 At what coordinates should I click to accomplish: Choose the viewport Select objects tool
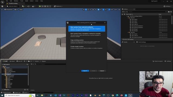[84, 10]
